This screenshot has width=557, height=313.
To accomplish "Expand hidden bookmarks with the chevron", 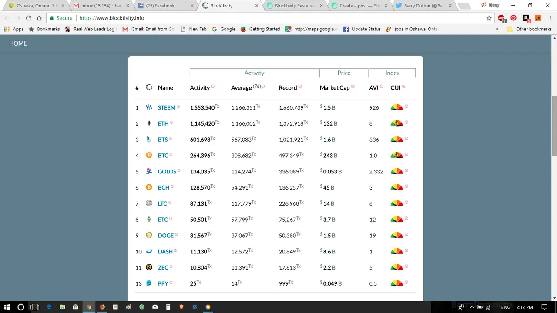I will click(x=497, y=29).
